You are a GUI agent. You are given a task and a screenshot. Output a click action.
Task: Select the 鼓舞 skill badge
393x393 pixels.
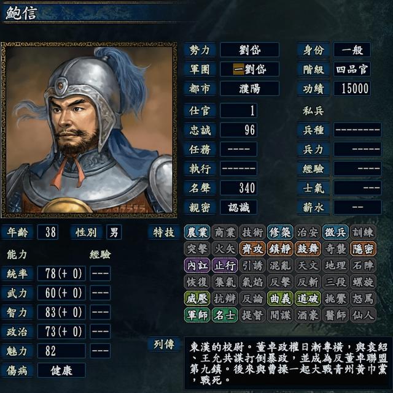coord(308,249)
